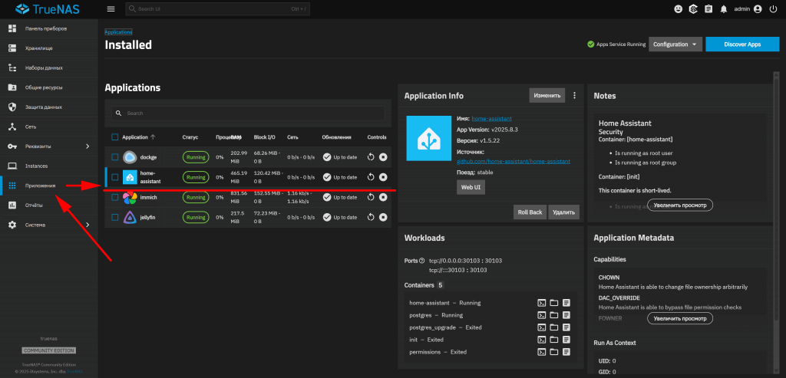Tick the dockge row checkbox
This screenshot has height=378, width=786.
[x=115, y=157]
